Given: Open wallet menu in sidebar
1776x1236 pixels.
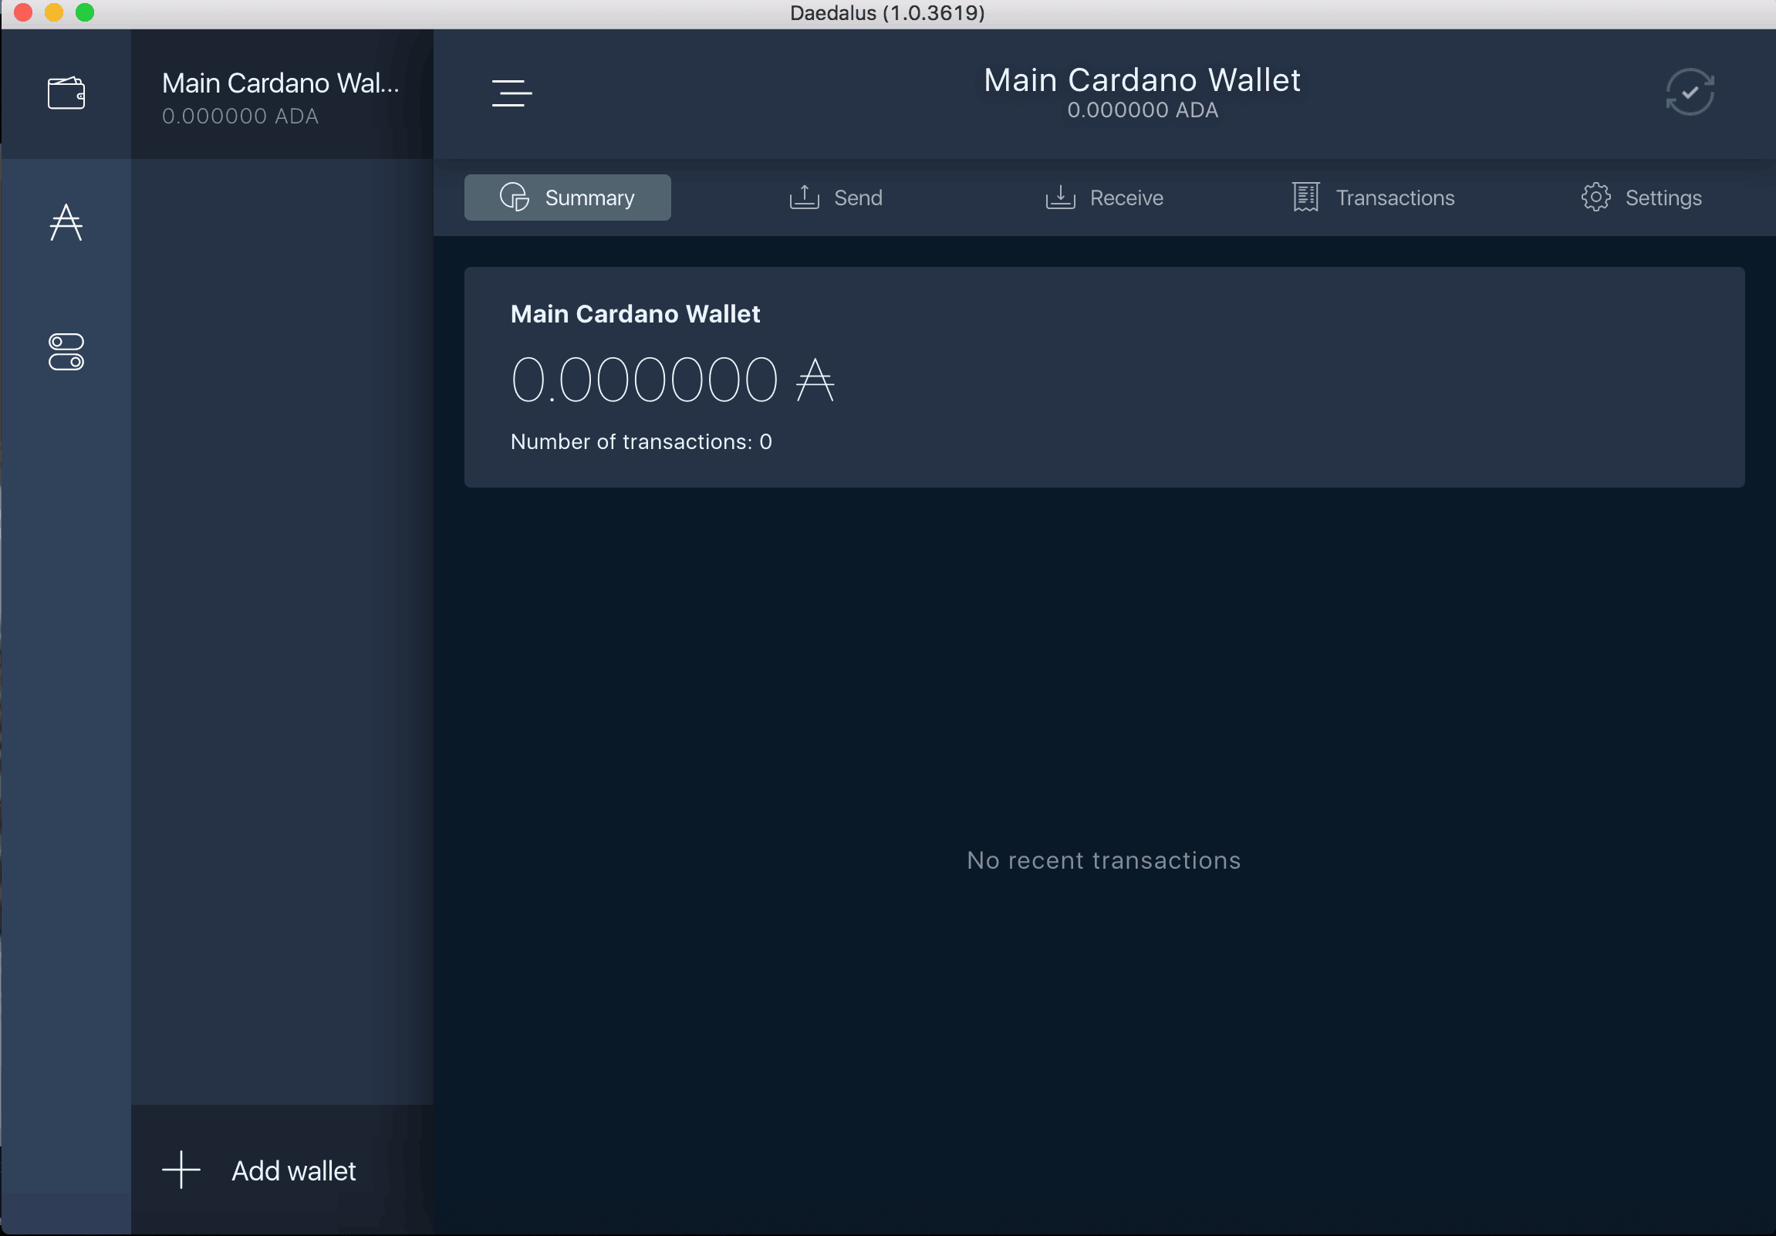Looking at the screenshot, I should pyautogui.click(x=67, y=90).
